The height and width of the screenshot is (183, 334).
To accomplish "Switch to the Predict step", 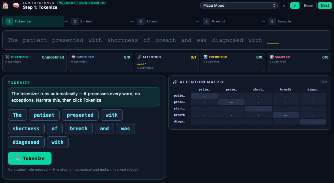I will [214, 21].
